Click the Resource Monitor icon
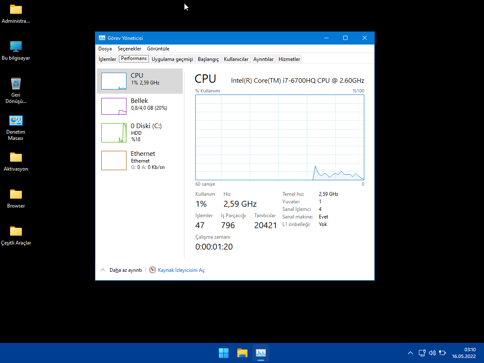This screenshot has width=484, height=363. (x=153, y=270)
